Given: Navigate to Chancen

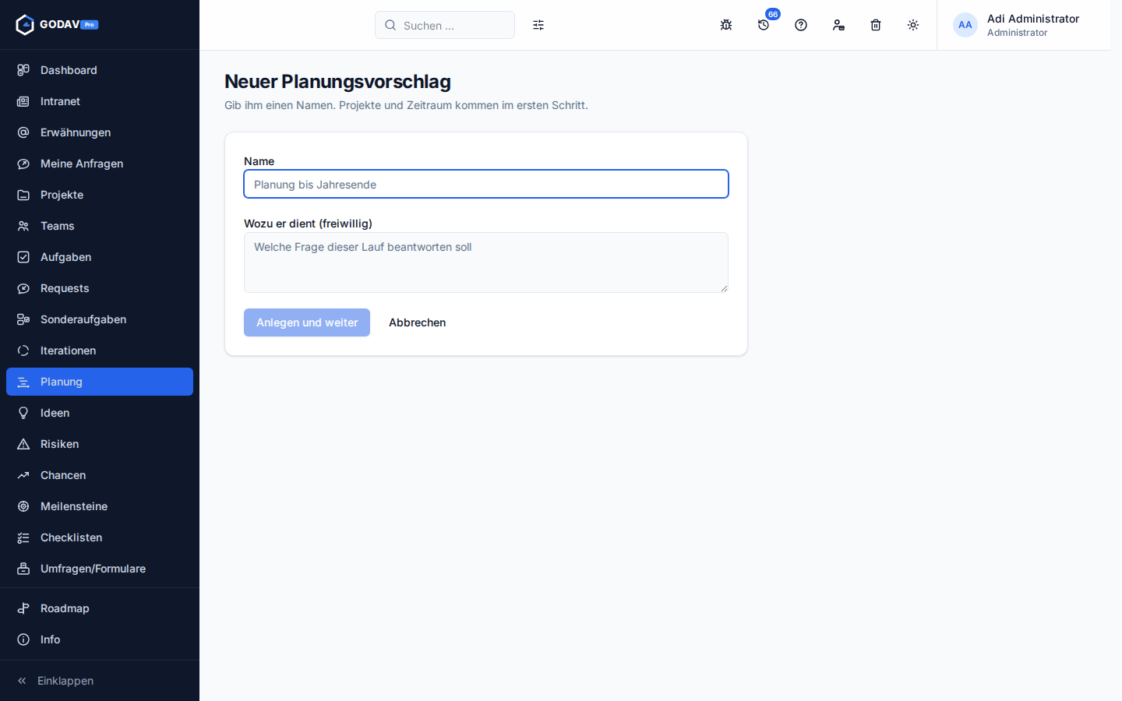Looking at the screenshot, I should tap(100, 475).
